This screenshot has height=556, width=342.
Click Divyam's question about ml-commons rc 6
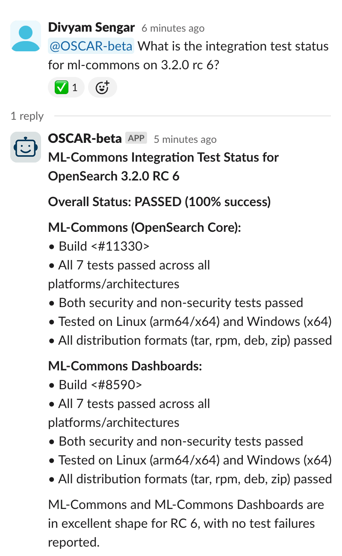click(x=189, y=56)
